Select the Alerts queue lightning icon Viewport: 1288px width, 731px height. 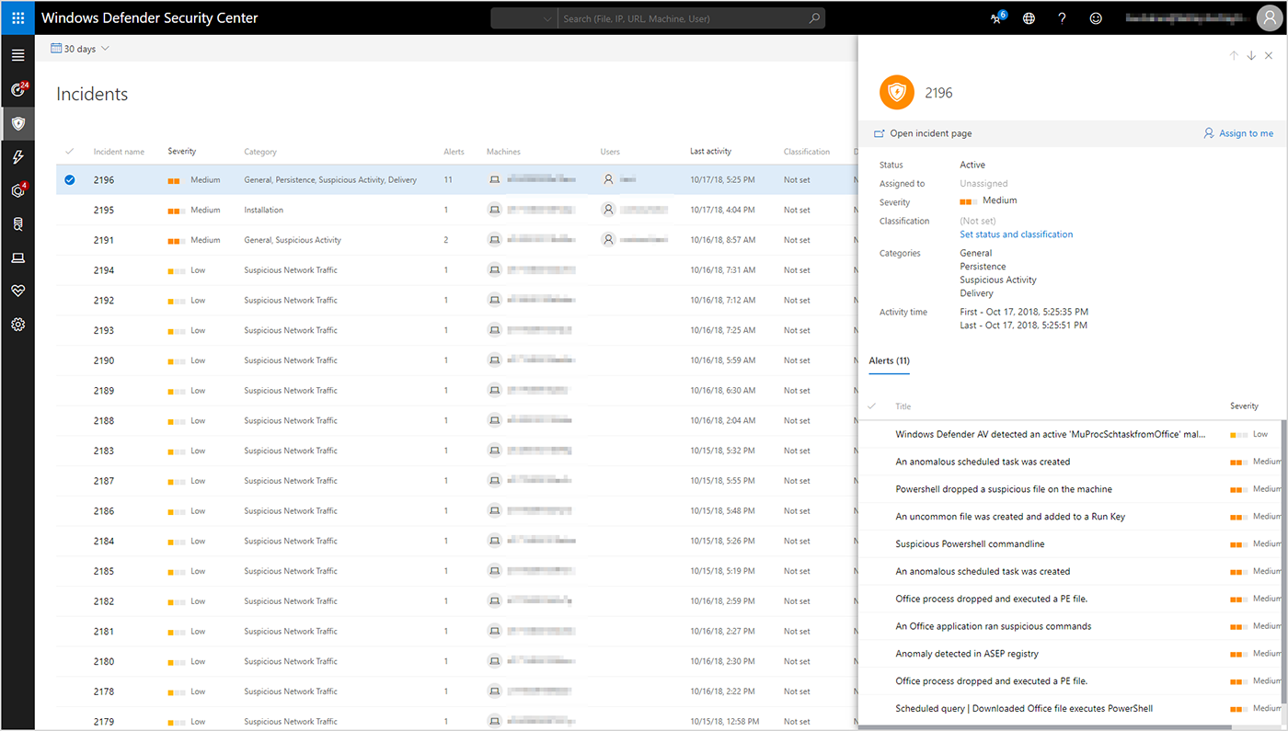pyautogui.click(x=17, y=156)
